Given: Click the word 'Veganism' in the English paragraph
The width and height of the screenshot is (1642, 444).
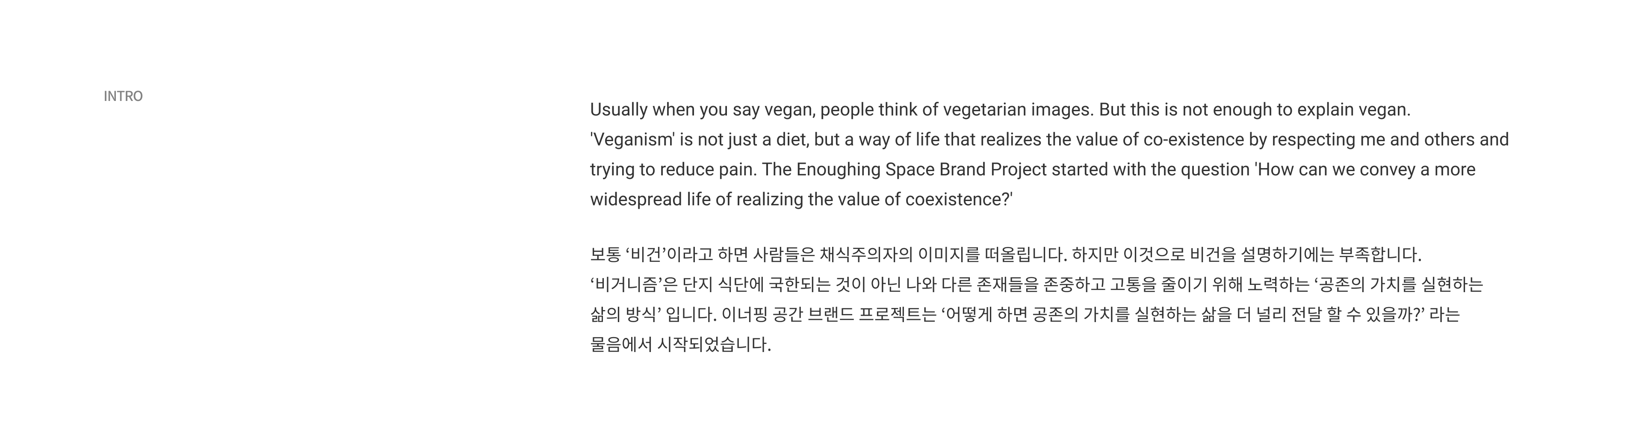Looking at the screenshot, I should pos(632,140).
